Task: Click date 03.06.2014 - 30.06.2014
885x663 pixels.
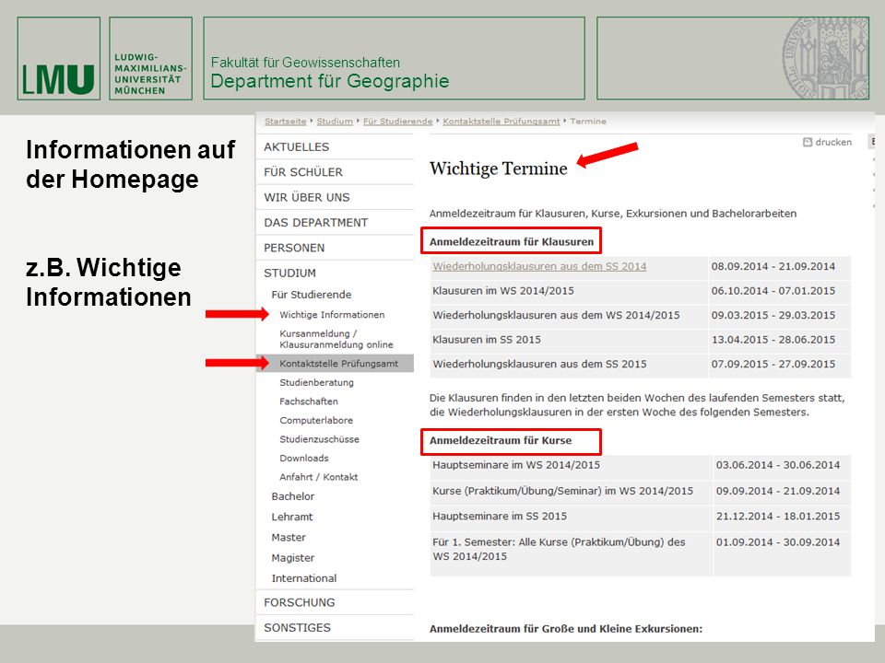Action: click(x=778, y=465)
